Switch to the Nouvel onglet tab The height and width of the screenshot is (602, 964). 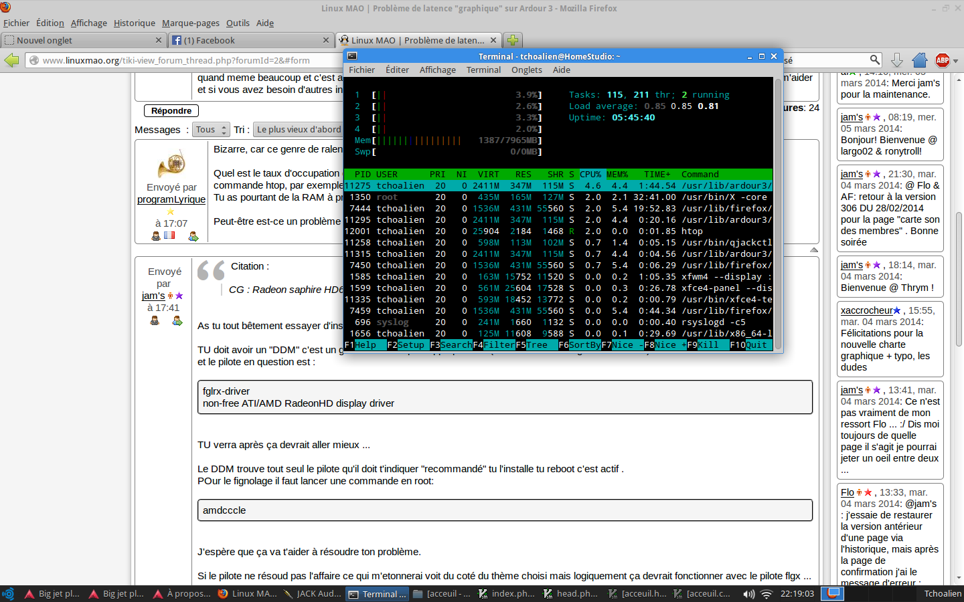[80, 40]
